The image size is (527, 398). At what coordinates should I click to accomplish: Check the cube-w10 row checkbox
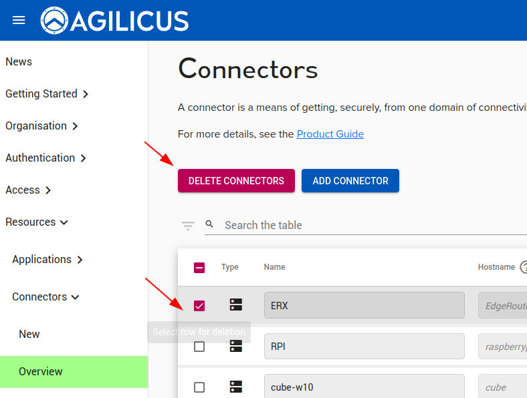(x=199, y=387)
